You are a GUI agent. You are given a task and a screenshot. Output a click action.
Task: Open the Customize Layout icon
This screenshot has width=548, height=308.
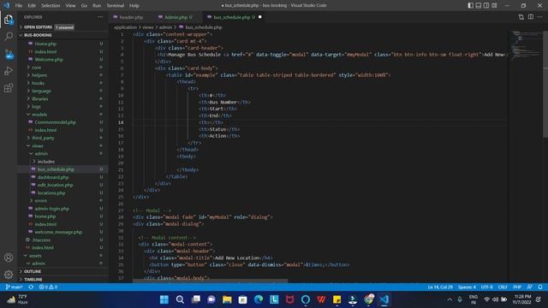pos(494,6)
